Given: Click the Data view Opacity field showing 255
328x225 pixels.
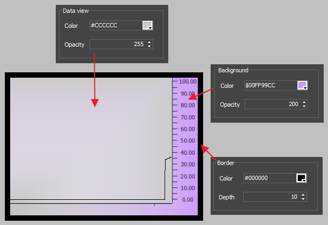Looking at the screenshot, I should tap(117, 44).
